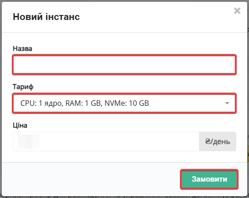The height and width of the screenshot is (198, 249).
Task: Click the Ціна field label
Action: (20, 125)
